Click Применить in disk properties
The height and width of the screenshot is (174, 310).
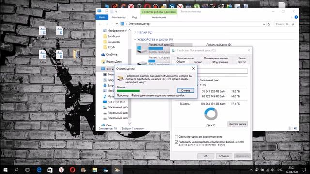242,156
